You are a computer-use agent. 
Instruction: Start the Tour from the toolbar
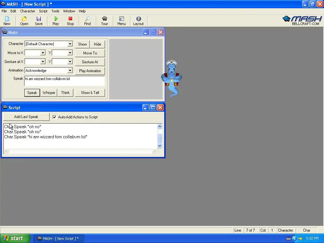click(x=104, y=21)
